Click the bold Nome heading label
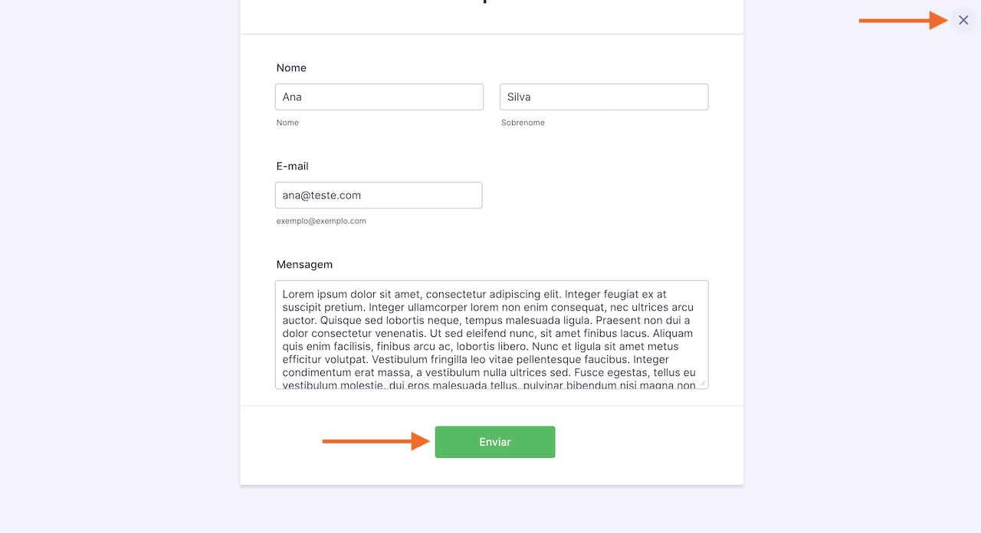981x533 pixels. pyautogui.click(x=291, y=68)
